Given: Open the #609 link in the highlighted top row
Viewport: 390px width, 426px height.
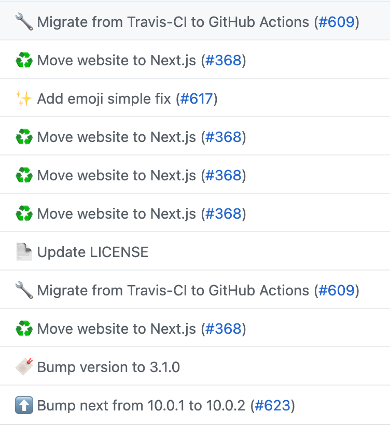Looking at the screenshot, I should (x=337, y=22).
